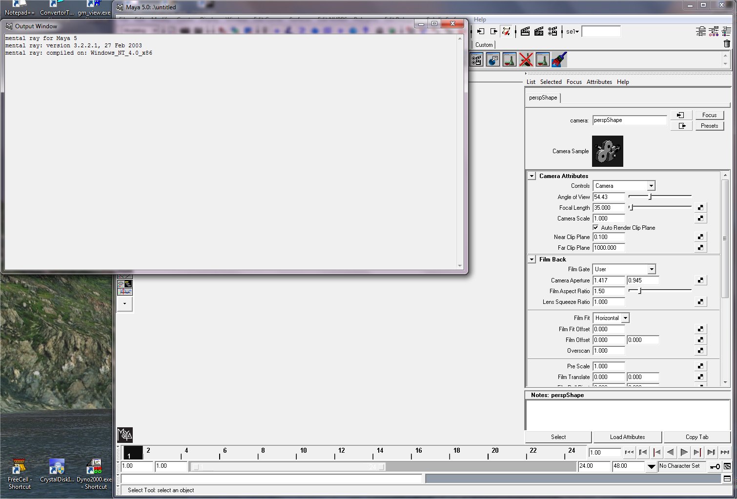Click the camera name field containing perspShape
The width and height of the screenshot is (737, 499).
coord(630,120)
